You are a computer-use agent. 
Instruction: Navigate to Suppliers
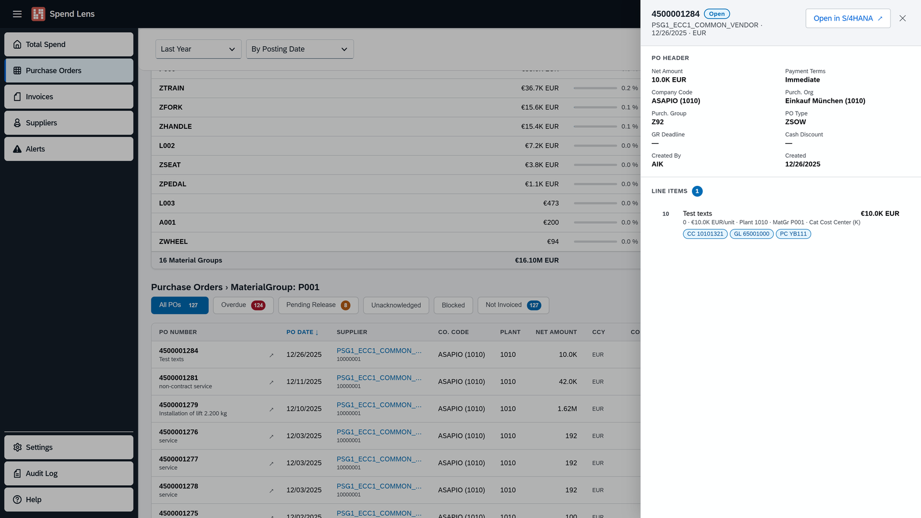pyautogui.click(x=68, y=123)
